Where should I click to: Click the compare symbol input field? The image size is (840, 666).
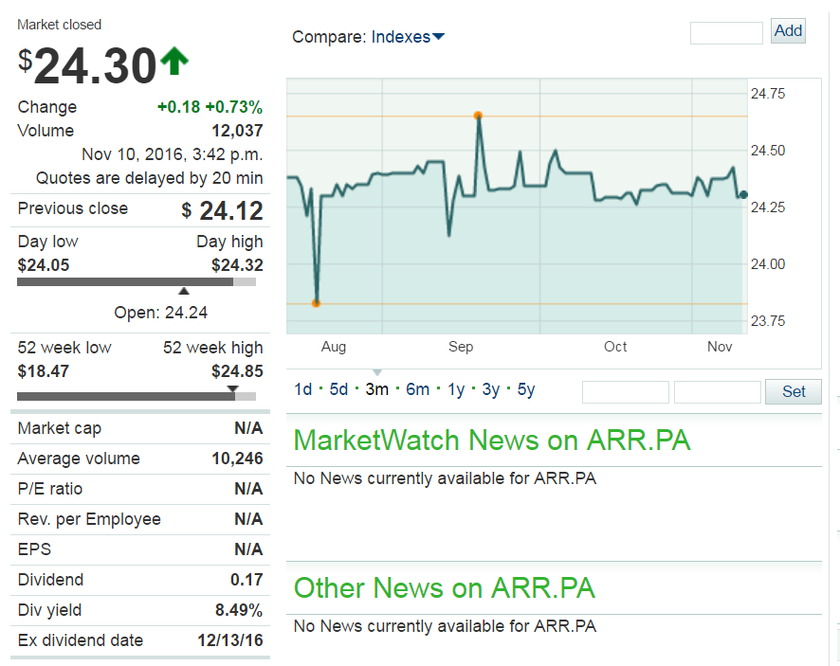click(x=725, y=31)
